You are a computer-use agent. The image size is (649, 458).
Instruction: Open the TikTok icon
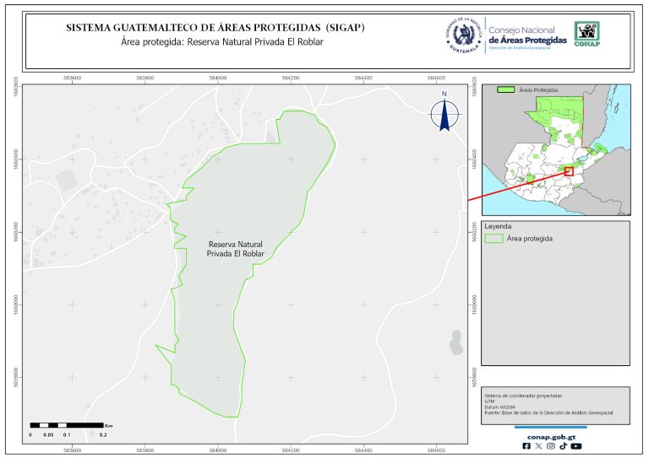coord(563,446)
